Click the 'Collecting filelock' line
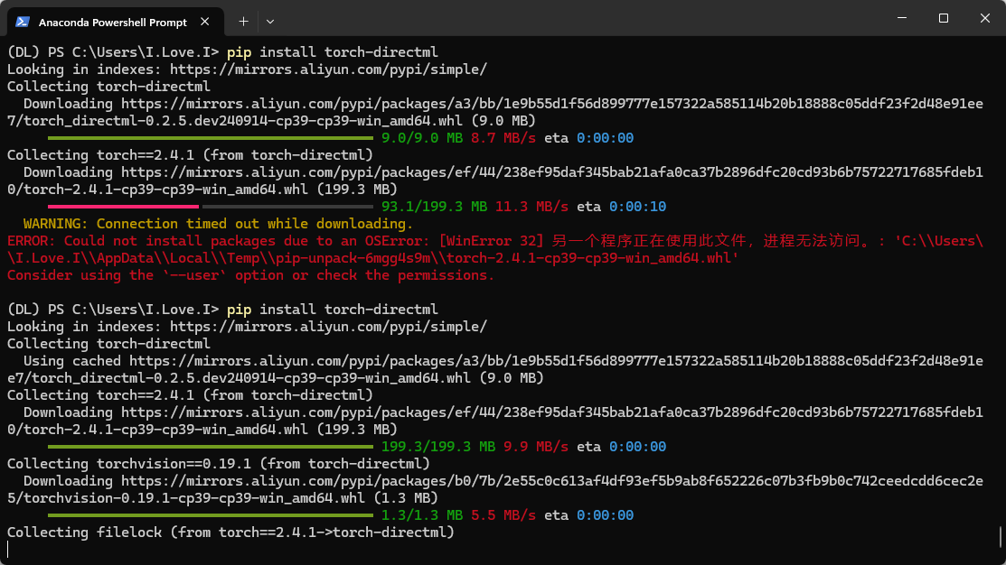 (x=230, y=533)
